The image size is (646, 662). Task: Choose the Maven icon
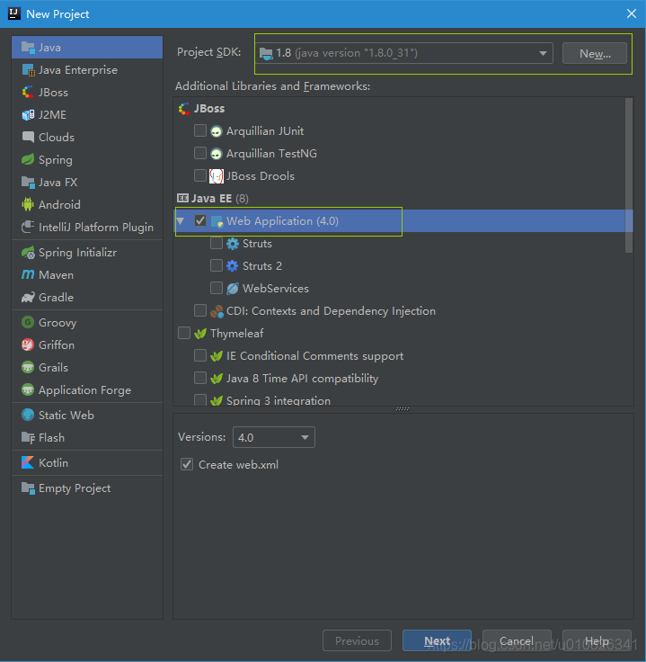point(28,275)
